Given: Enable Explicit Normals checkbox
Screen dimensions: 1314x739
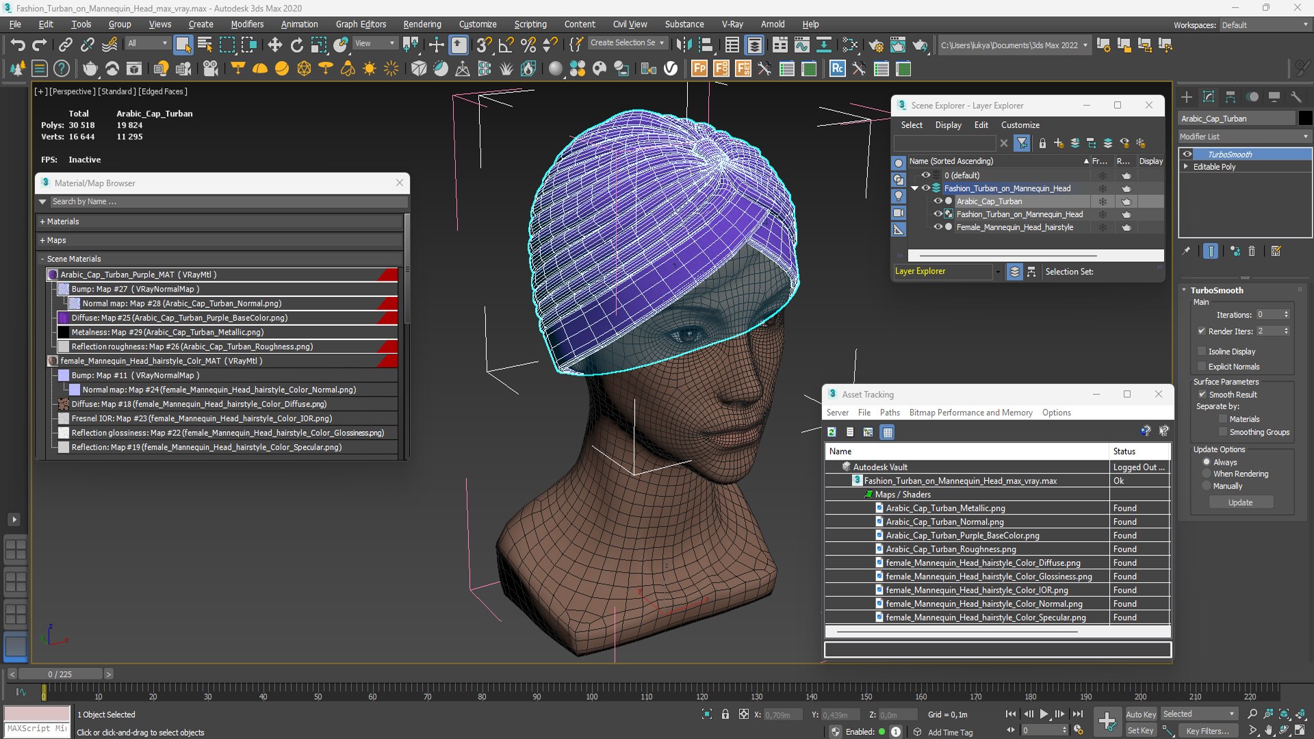Looking at the screenshot, I should pyautogui.click(x=1202, y=366).
